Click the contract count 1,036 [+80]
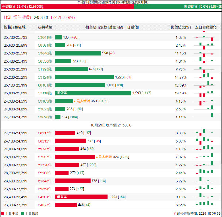The height and width of the screenshot is (217, 222). 115,85
